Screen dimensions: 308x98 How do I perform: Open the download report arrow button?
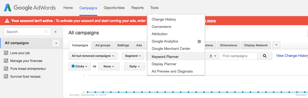pos(213,56)
